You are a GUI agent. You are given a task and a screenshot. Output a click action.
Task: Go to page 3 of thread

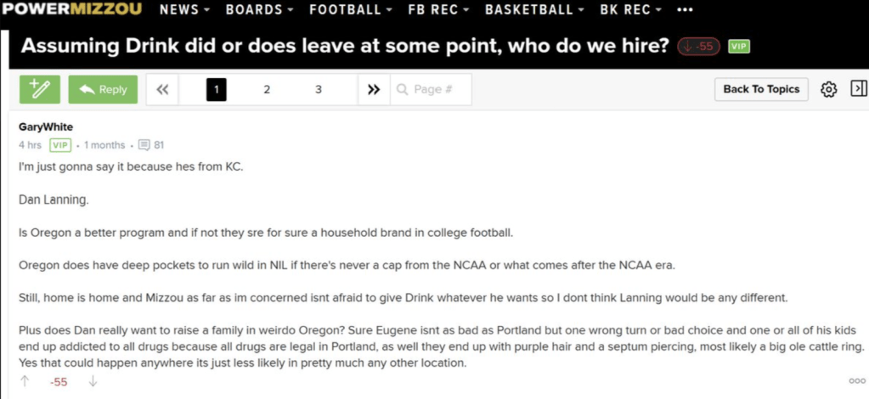point(318,89)
